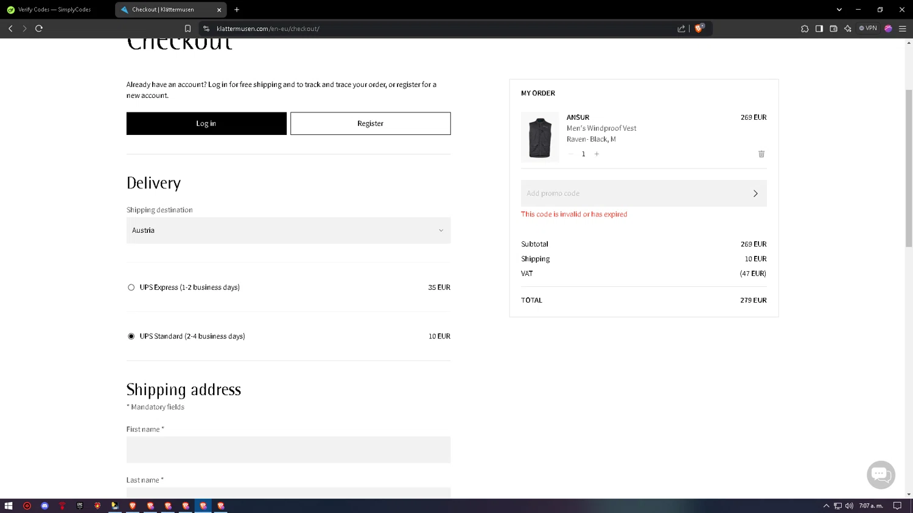
Task: Share this page via share icon
Action: click(x=681, y=29)
